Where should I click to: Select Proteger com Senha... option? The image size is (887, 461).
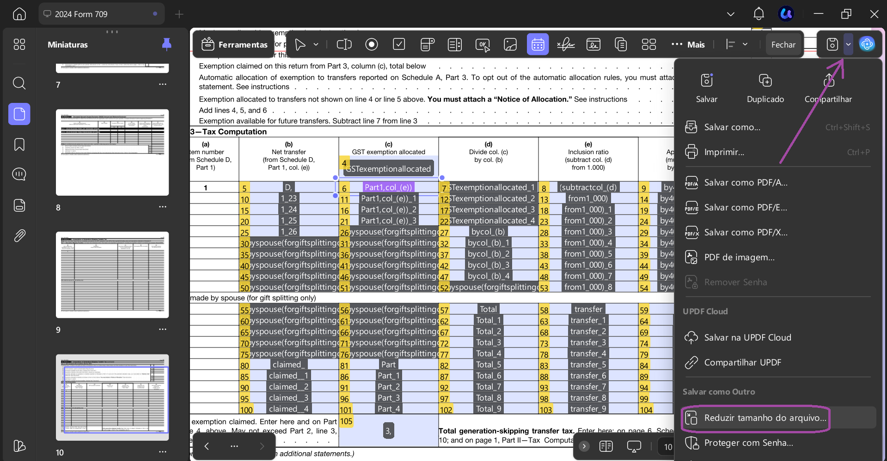(x=778, y=443)
